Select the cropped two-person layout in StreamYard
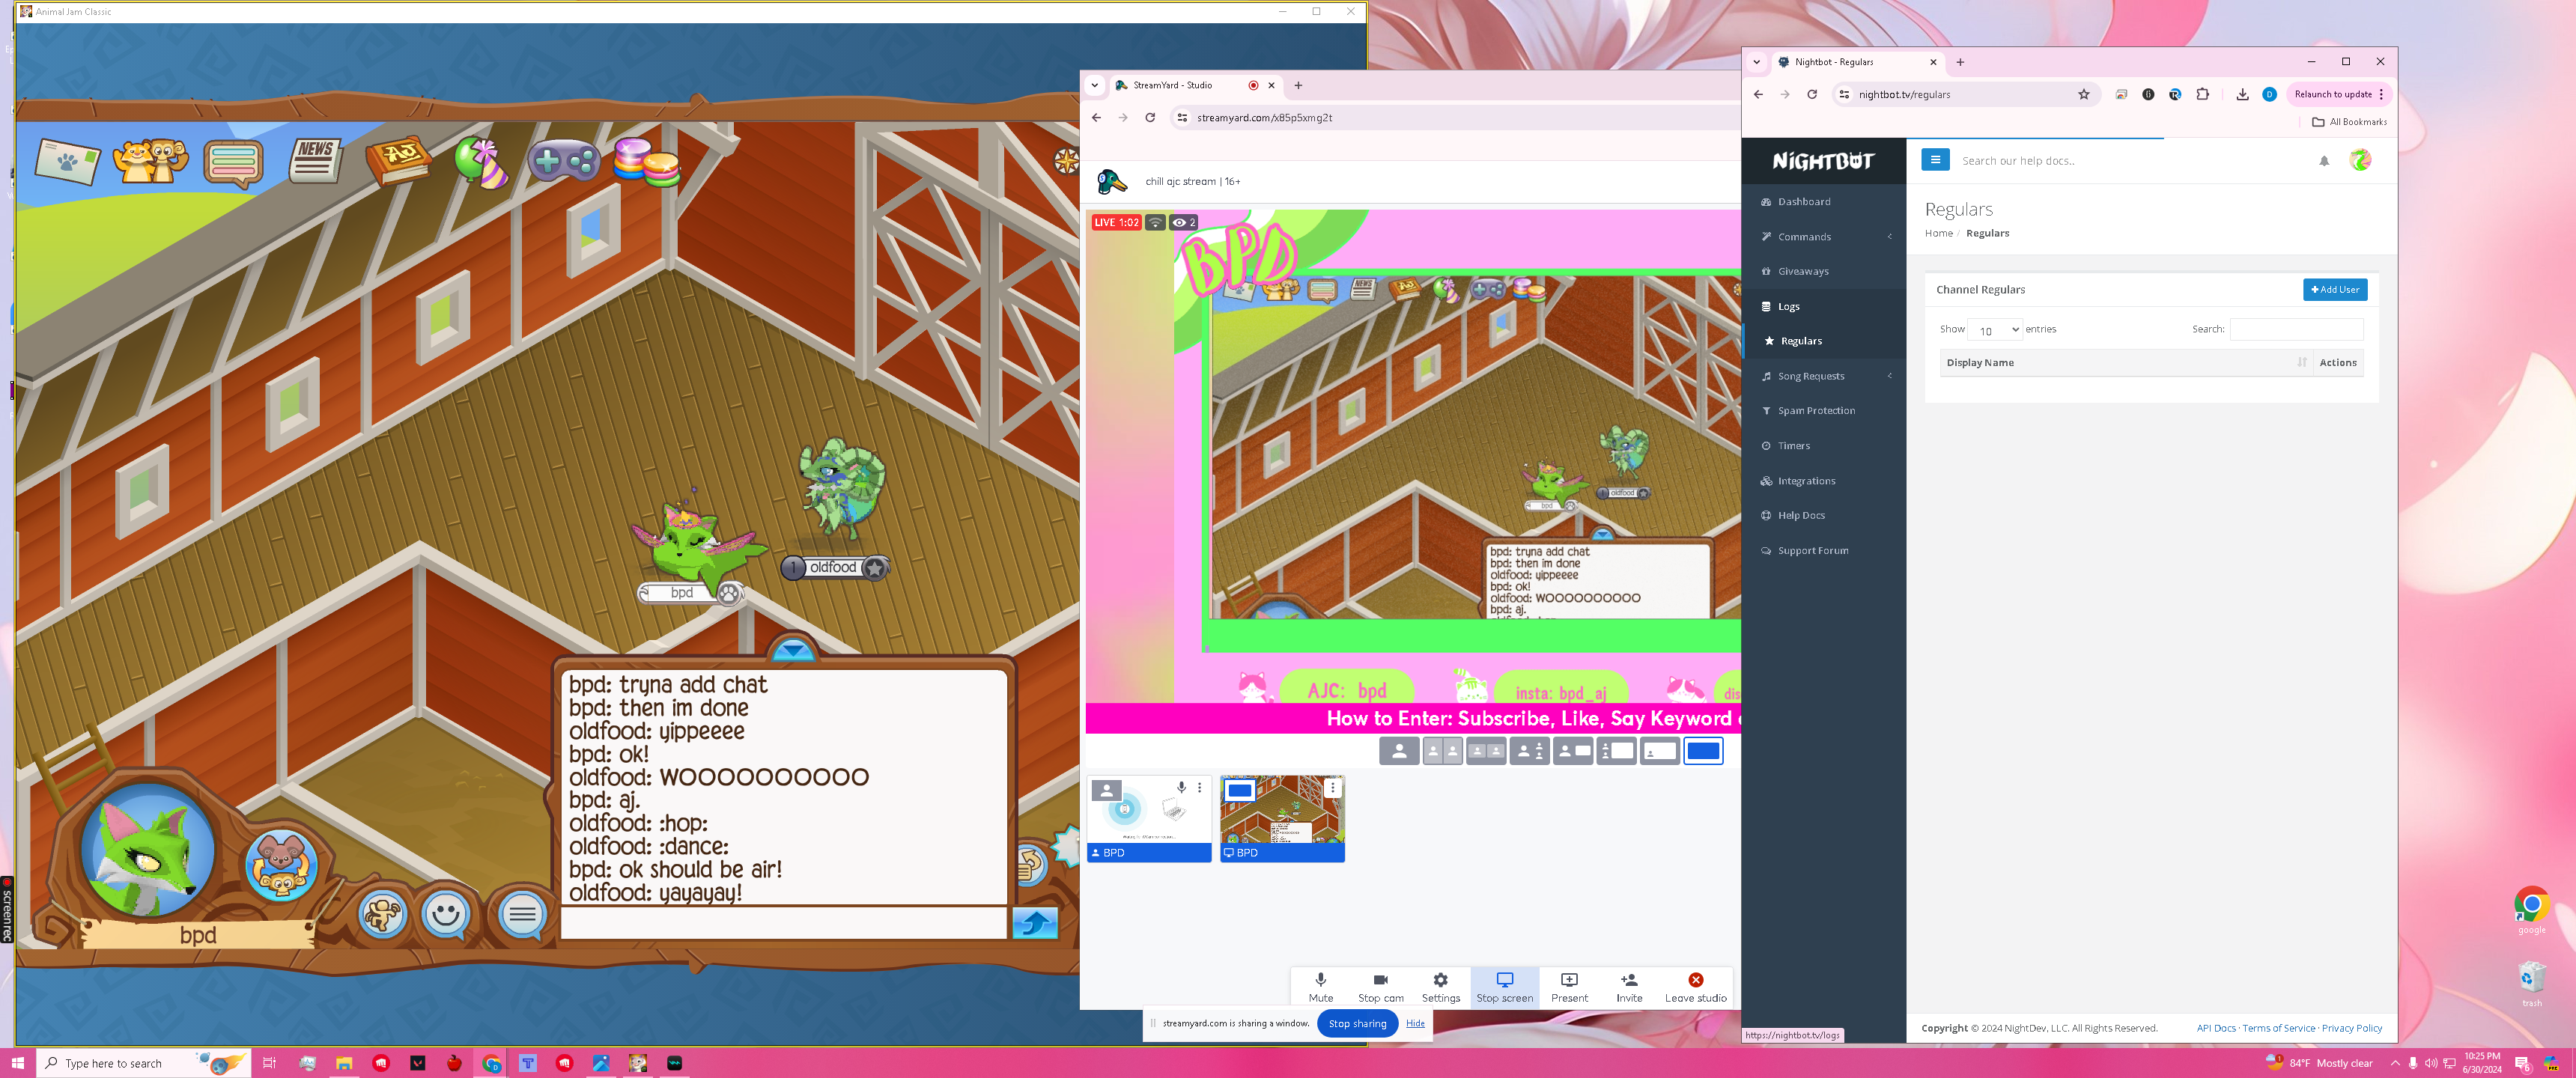The image size is (2576, 1078). [1442, 751]
